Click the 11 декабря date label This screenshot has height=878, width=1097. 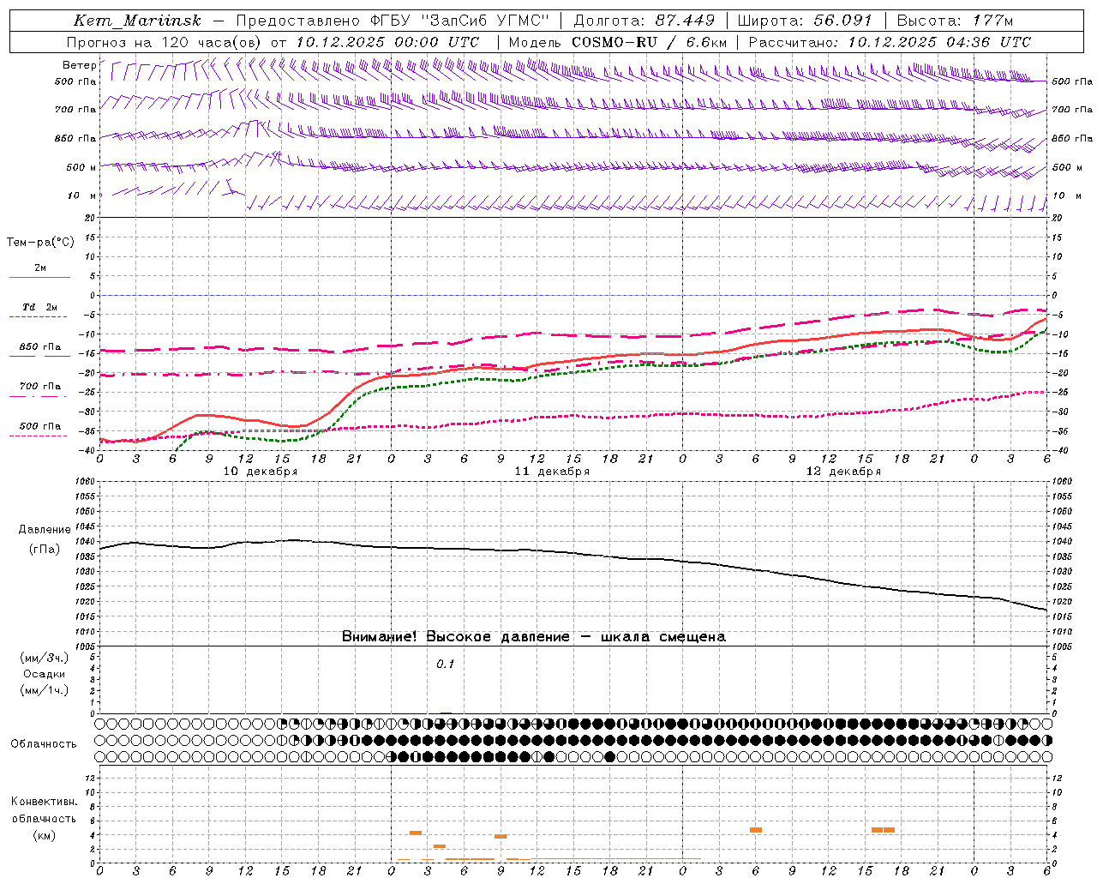click(x=552, y=472)
